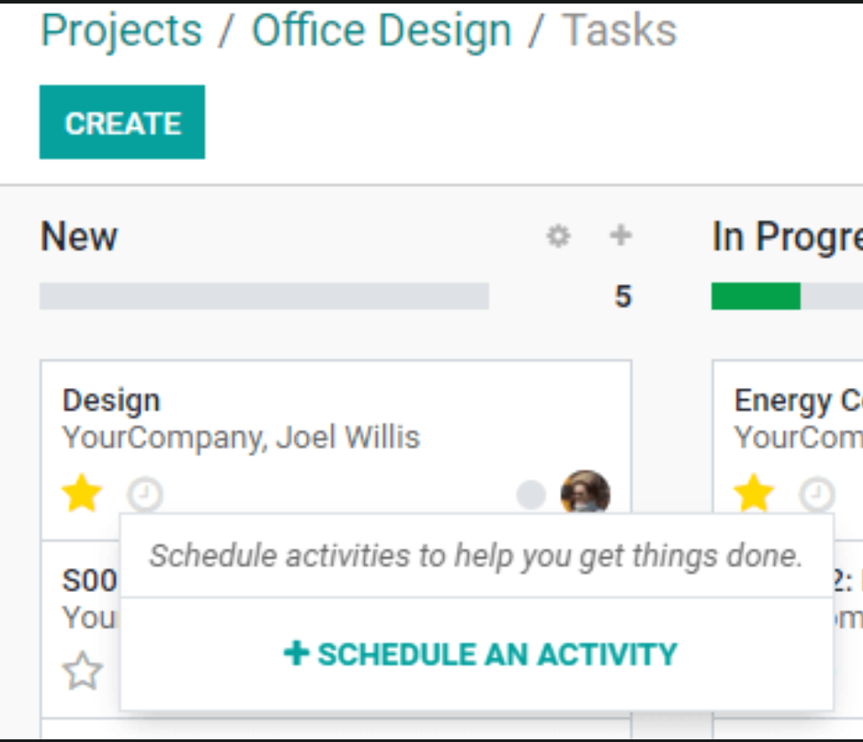Click the CREATE button

123,122
